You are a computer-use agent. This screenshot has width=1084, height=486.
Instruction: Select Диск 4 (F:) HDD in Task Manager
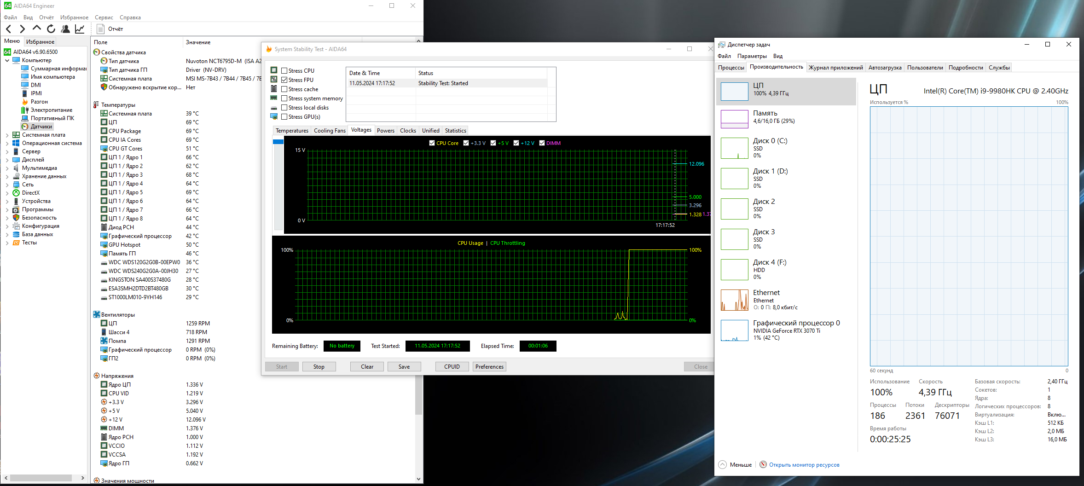(x=786, y=269)
